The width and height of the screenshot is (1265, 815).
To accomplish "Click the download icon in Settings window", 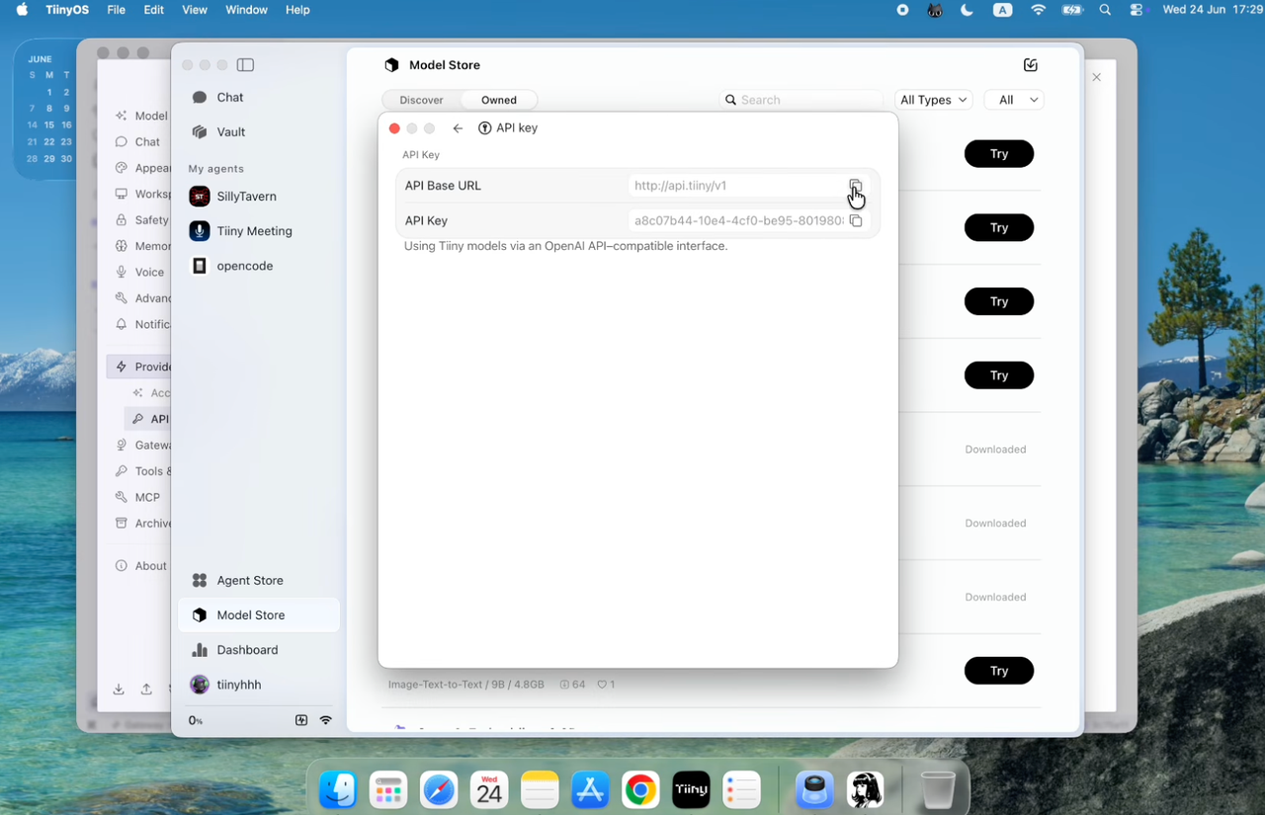I will (119, 690).
